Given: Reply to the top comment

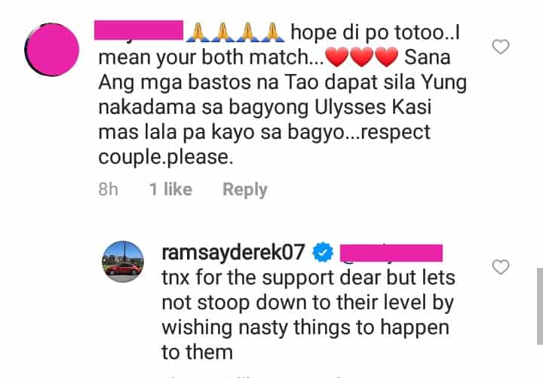Looking at the screenshot, I should coord(245,189).
